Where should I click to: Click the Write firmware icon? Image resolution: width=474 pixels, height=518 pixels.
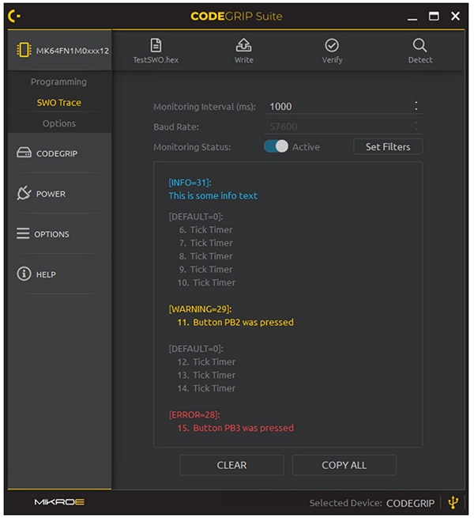click(244, 46)
